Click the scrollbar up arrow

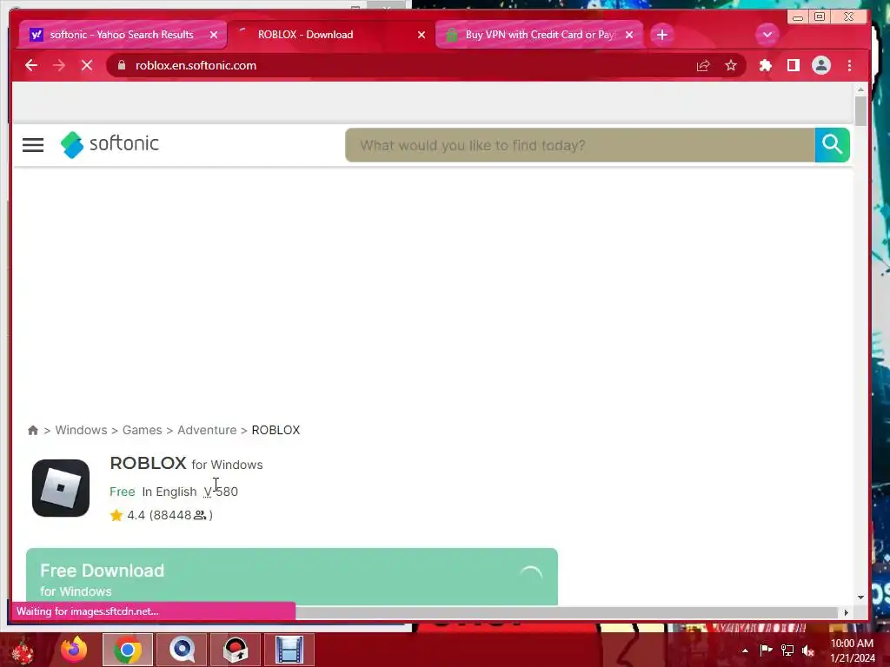point(860,89)
